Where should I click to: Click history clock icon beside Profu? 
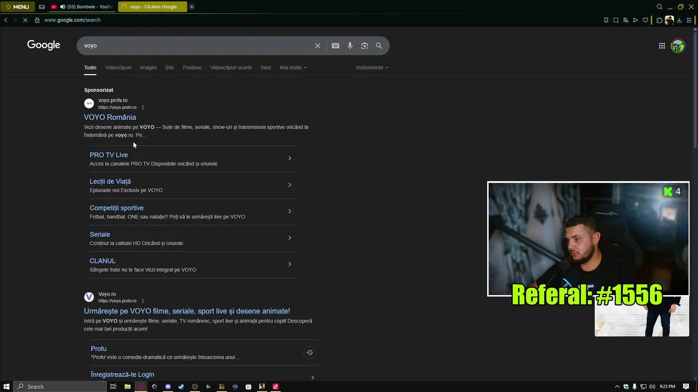tap(309, 352)
